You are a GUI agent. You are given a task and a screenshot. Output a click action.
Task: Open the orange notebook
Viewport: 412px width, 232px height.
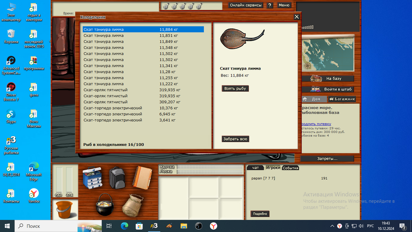pos(142,177)
